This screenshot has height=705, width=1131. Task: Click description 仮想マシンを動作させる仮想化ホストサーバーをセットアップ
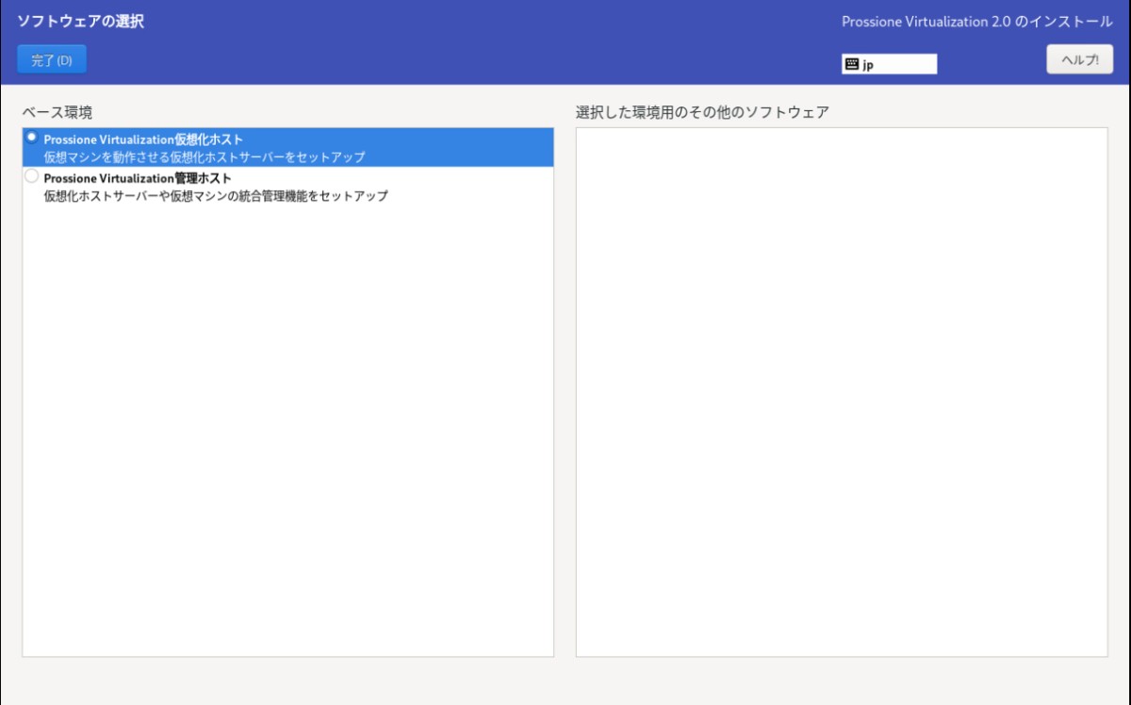pos(205,157)
